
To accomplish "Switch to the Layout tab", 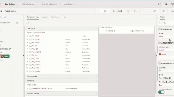I will click(x=45, y=17).
